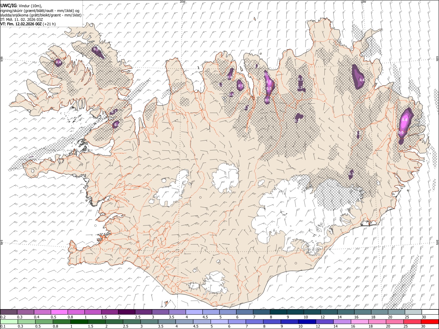Click the 'rigning/skúrir' legend description line

[40, 10]
